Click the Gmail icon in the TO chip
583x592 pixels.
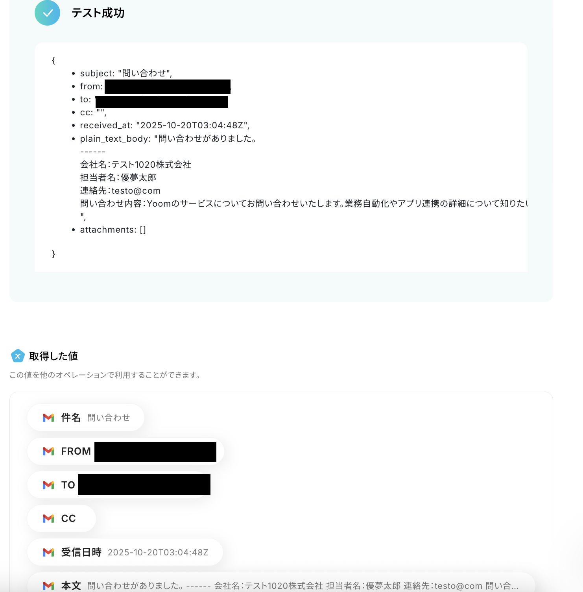48,485
